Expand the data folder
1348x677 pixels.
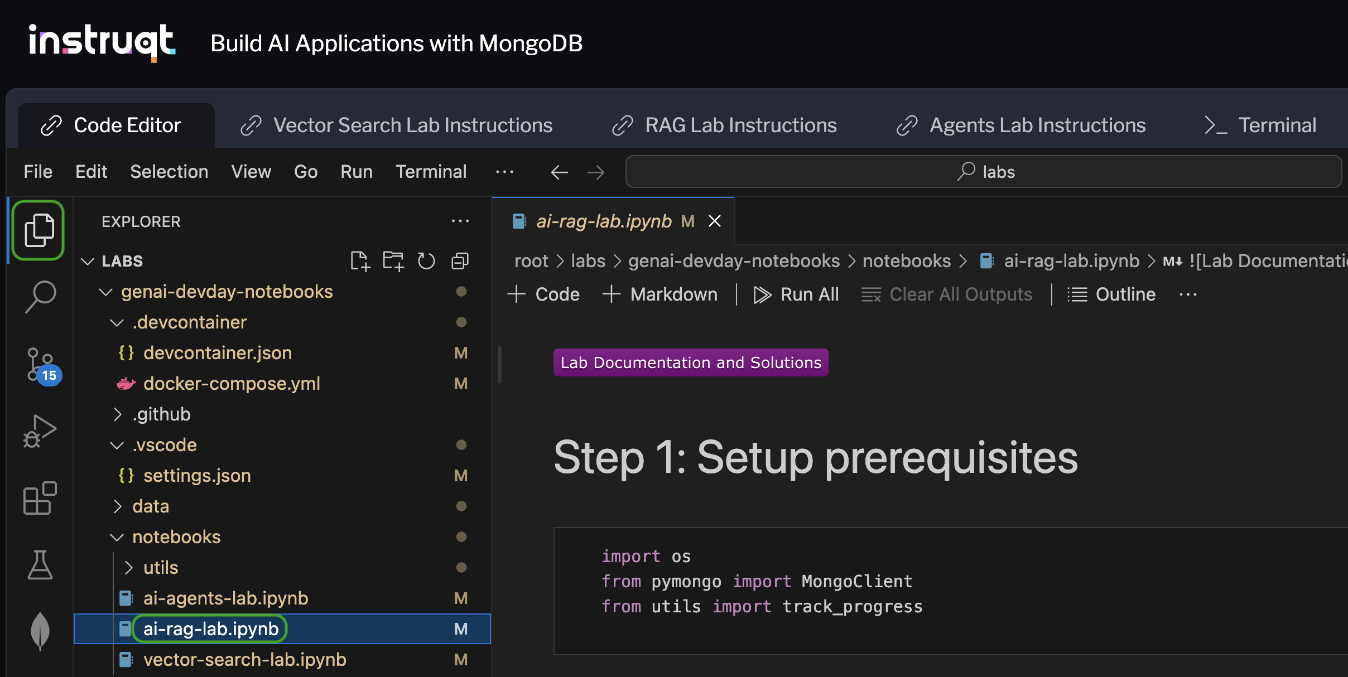click(117, 506)
